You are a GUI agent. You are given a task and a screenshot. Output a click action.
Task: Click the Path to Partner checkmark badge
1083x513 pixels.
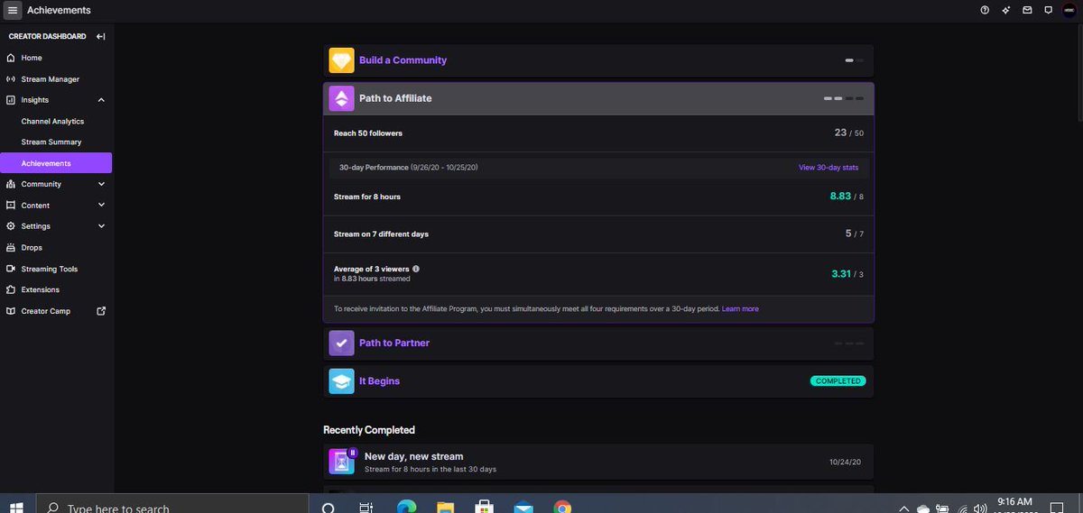click(341, 344)
